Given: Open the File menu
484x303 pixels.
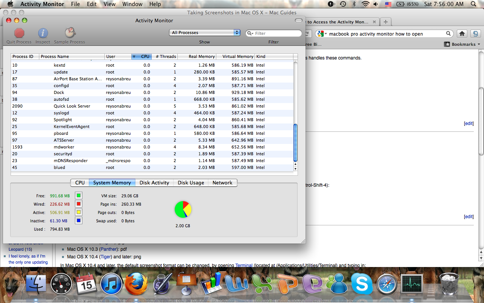Looking at the screenshot, I should coord(76,4).
